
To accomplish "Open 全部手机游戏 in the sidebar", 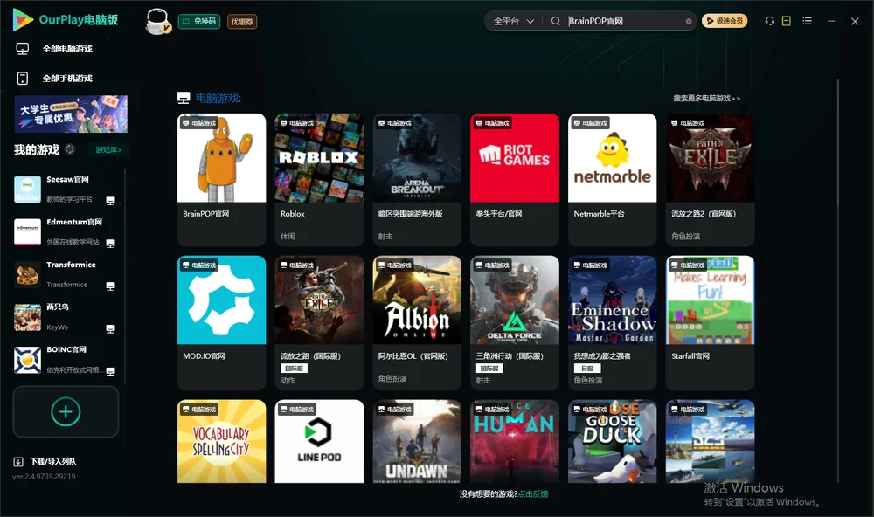I will coord(54,78).
